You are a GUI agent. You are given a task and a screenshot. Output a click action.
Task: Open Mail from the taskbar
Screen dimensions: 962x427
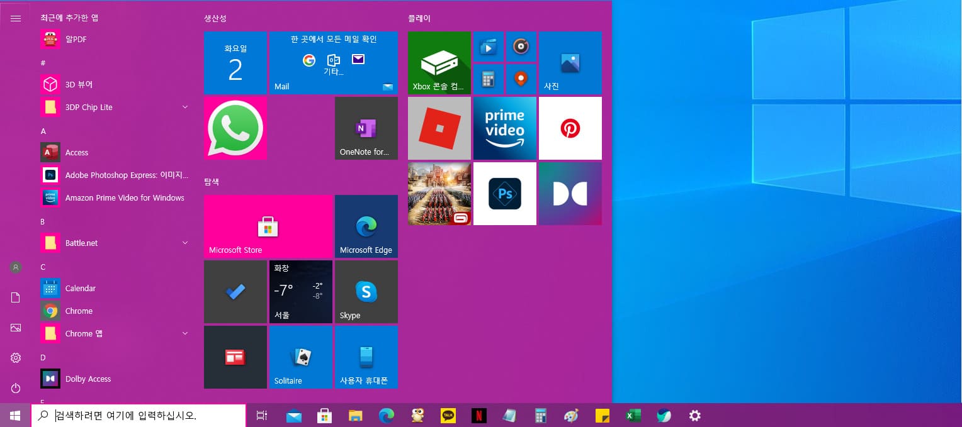click(293, 416)
